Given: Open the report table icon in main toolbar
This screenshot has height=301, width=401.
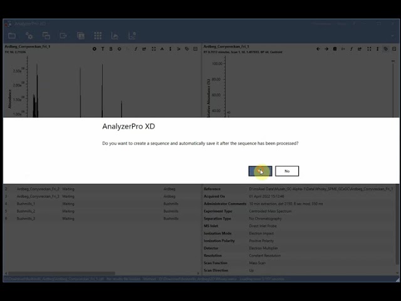Looking at the screenshot, I should coord(81,36).
